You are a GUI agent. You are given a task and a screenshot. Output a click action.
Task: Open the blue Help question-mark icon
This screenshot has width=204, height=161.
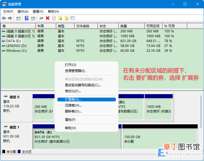click(x=27, y=18)
